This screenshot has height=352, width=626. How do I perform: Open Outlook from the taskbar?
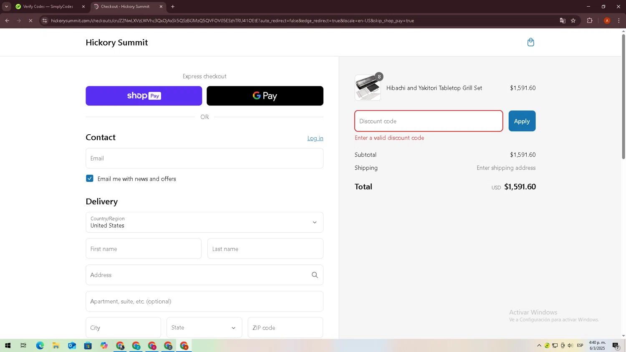pos(72,346)
